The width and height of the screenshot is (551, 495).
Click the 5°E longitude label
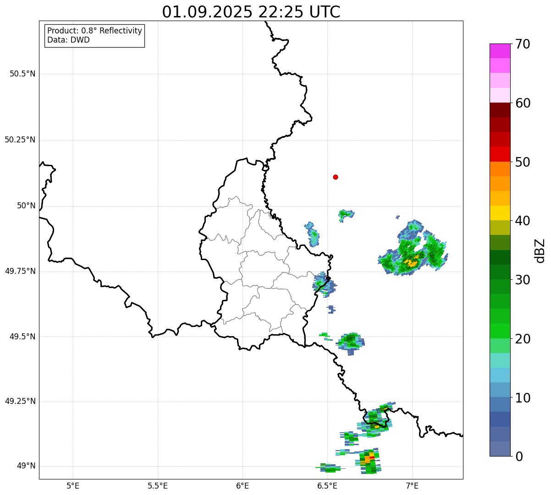click(x=73, y=485)
